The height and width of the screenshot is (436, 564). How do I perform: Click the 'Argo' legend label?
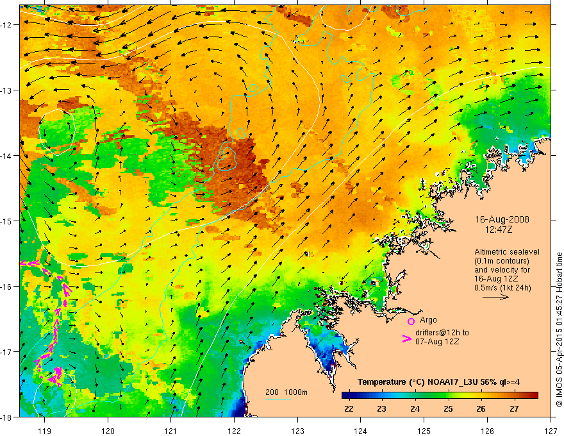click(x=428, y=320)
